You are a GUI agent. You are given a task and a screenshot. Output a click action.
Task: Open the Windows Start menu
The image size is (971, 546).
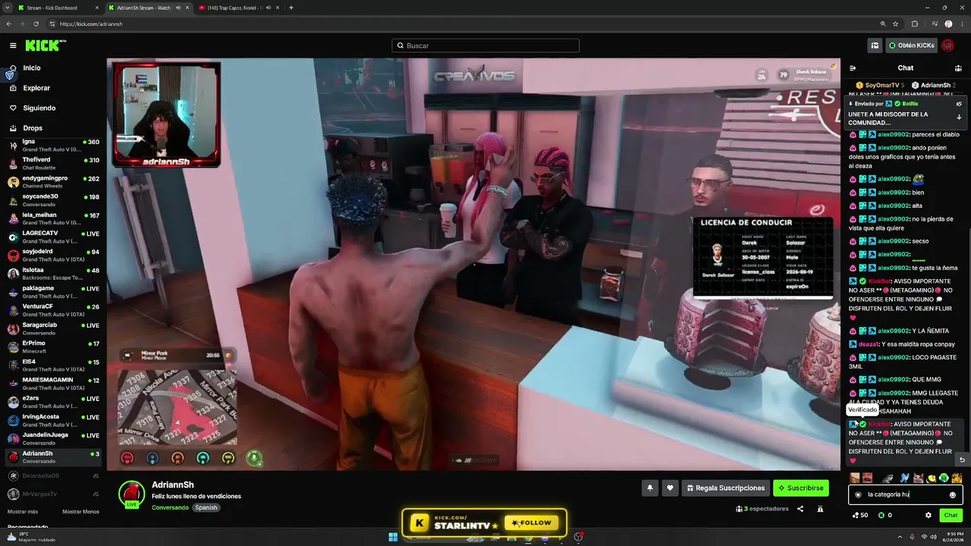click(x=393, y=538)
